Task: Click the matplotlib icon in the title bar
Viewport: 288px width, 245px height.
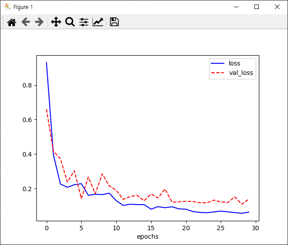Action: click(x=8, y=7)
